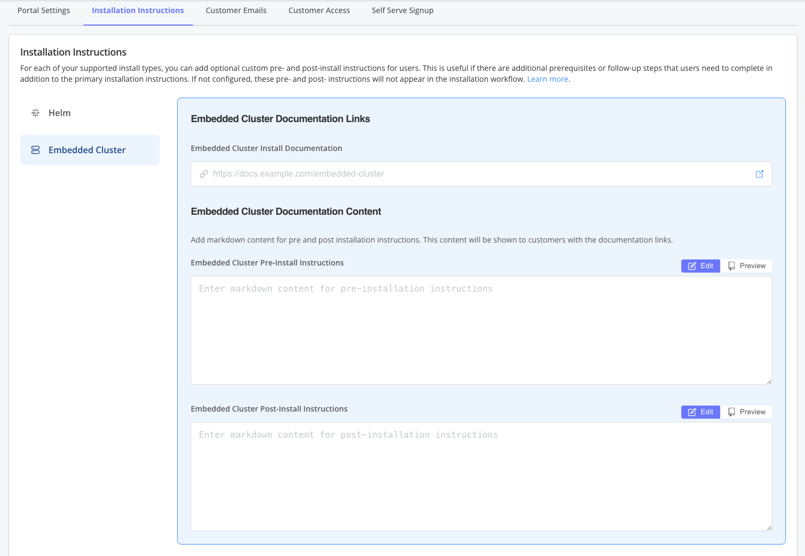Switch pre-install instructions to Preview mode
The height and width of the screenshot is (556, 805).
(748, 265)
